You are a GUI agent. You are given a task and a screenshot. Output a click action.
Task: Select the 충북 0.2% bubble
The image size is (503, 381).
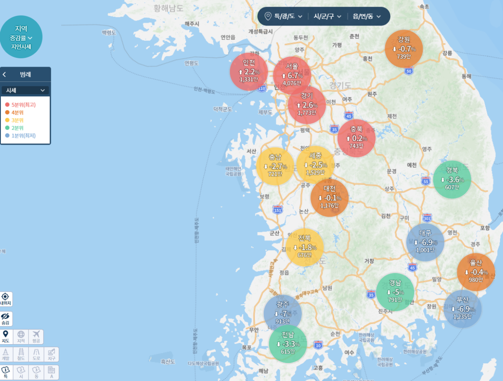(x=356, y=138)
